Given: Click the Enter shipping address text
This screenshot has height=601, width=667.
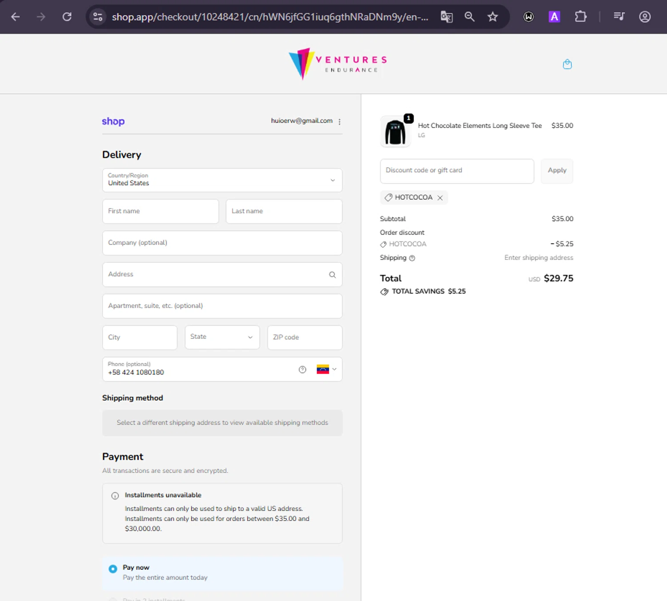Looking at the screenshot, I should point(539,258).
